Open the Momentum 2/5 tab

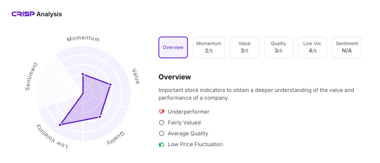[209, 48]
